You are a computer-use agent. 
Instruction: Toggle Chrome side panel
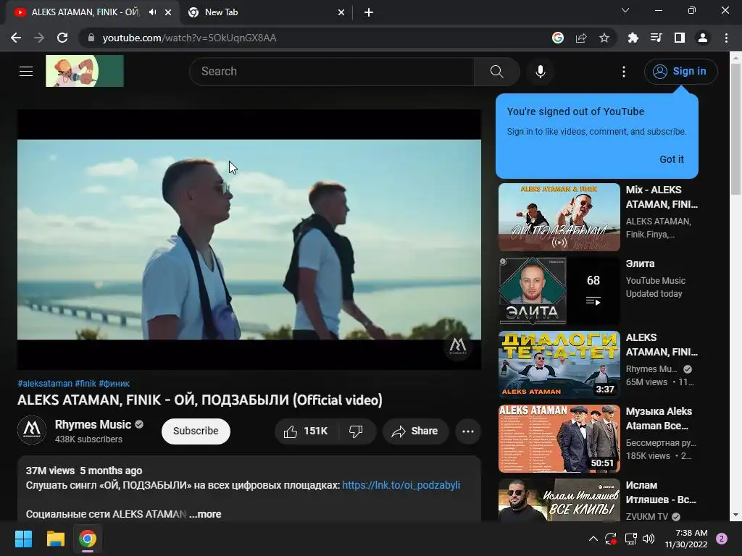(680, 38)
